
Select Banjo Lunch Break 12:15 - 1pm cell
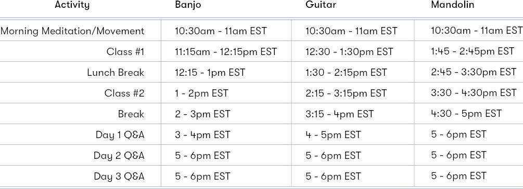point(210,73)
